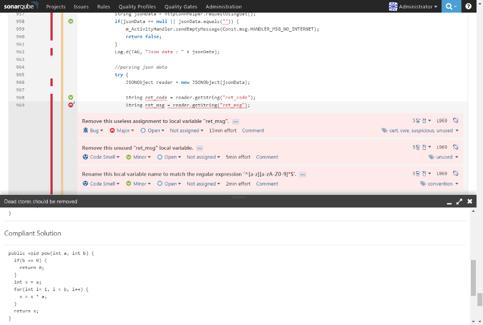Open the help question mark icon
This screenshot has height=325, width=483.
point(468,6)
